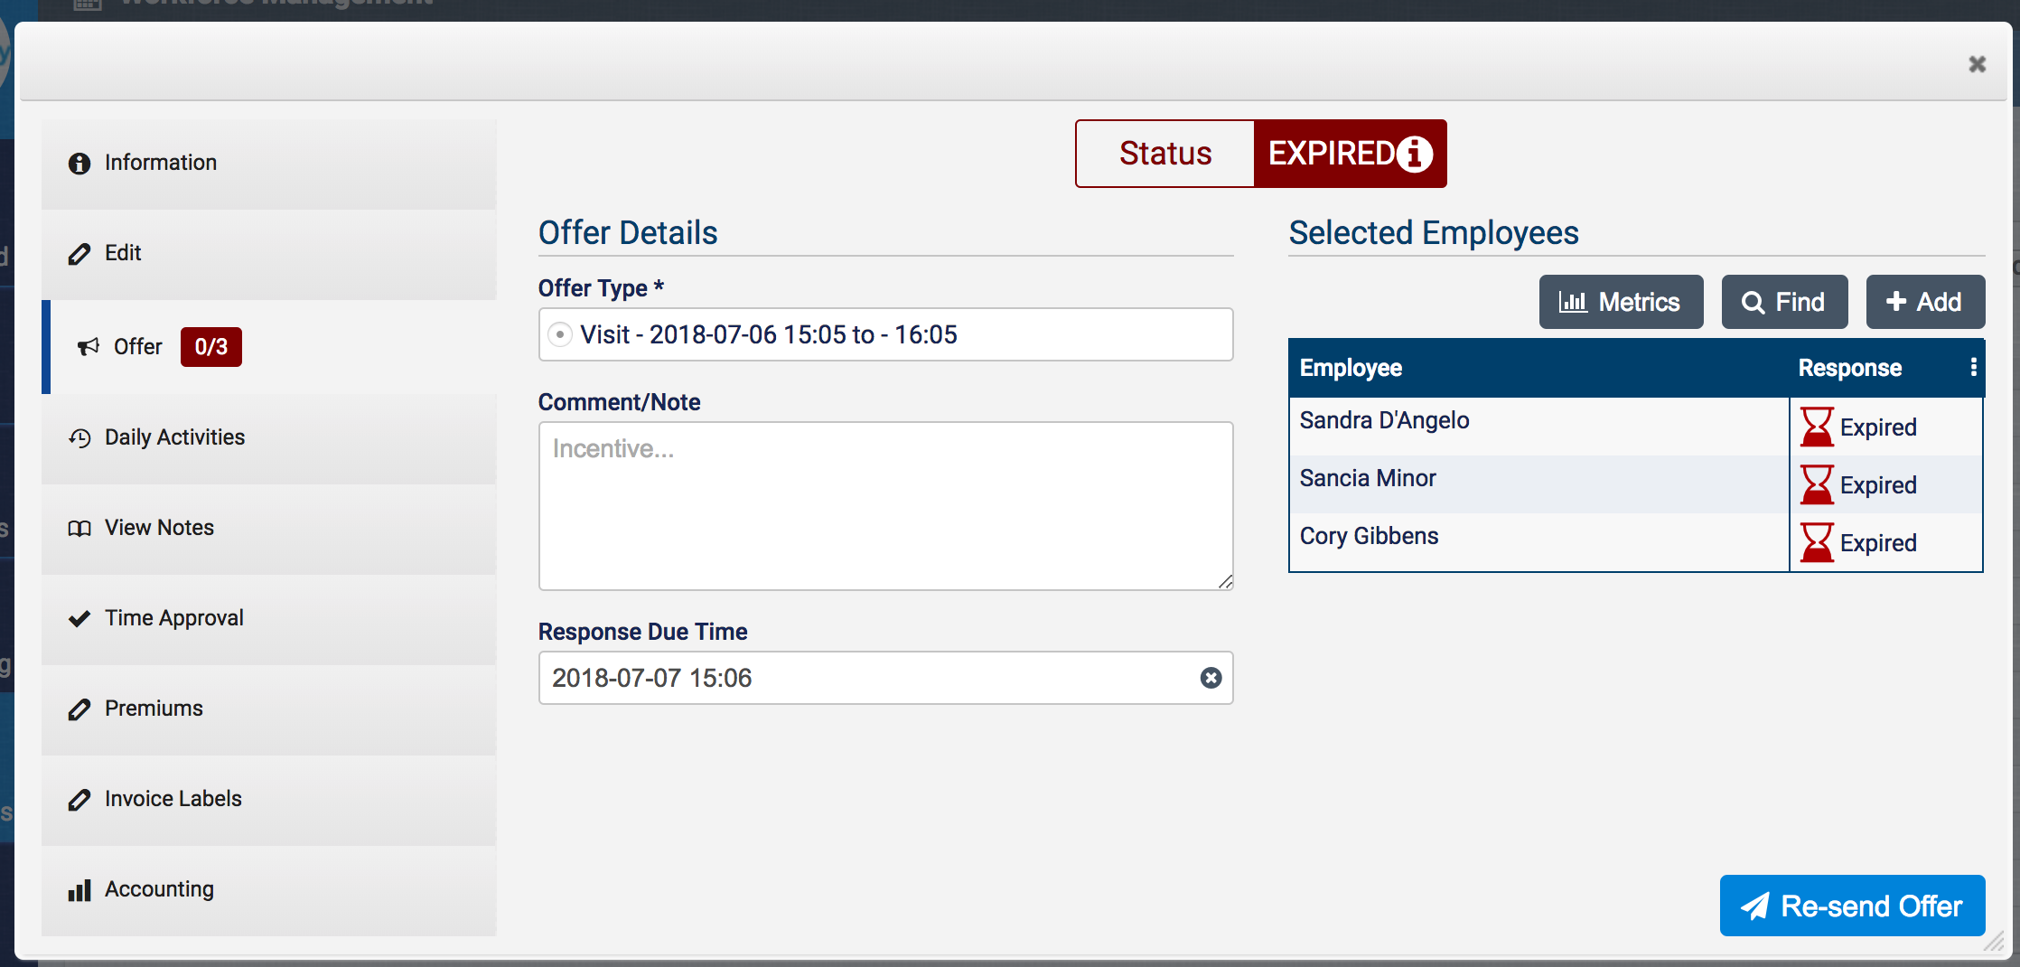Click the hourglass icon for Cory Gibbens
The image size is (2020, 967).
pyautogui.click(x=1816, y=542)
